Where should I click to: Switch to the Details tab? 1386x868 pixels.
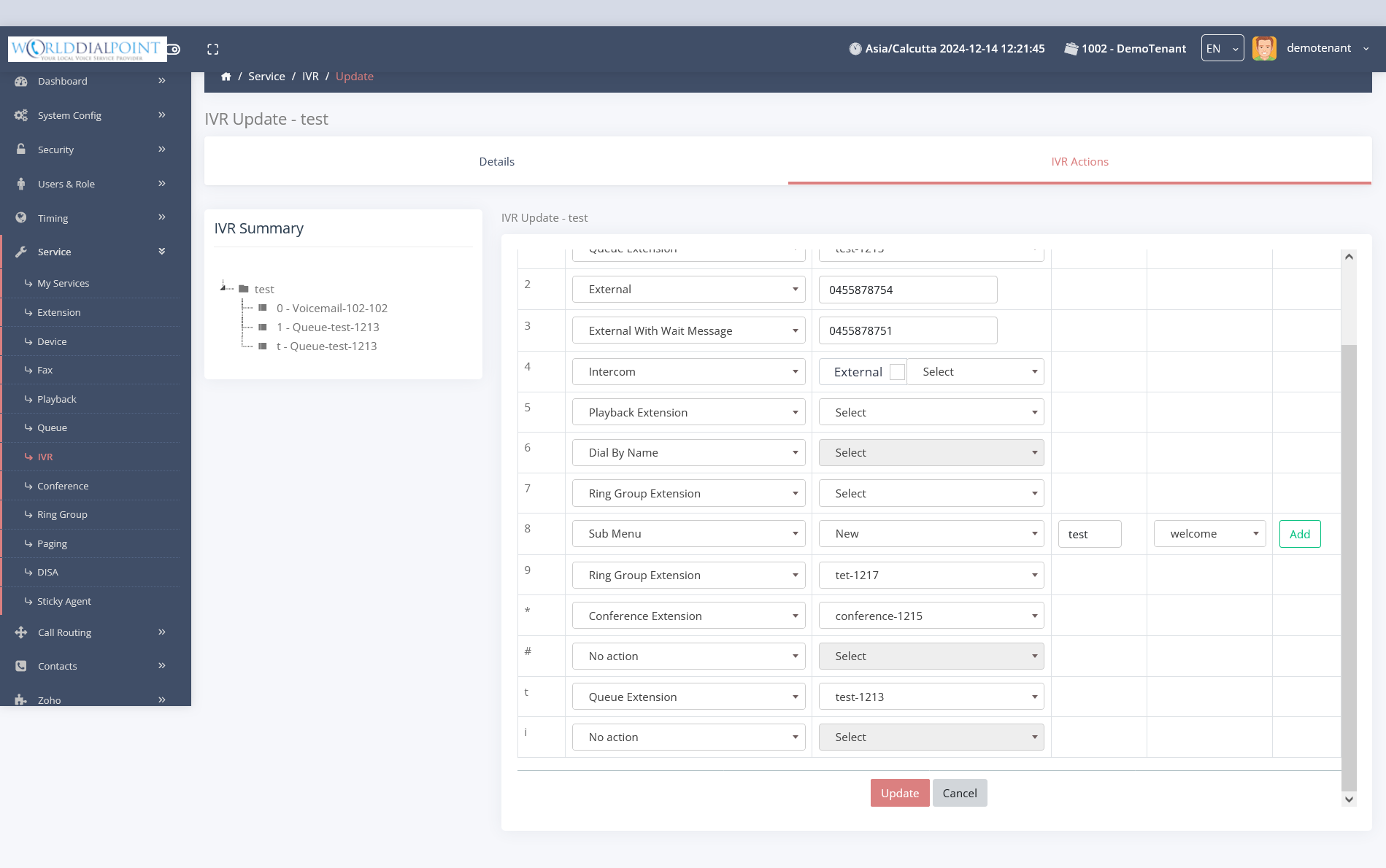tap(496, 162)
